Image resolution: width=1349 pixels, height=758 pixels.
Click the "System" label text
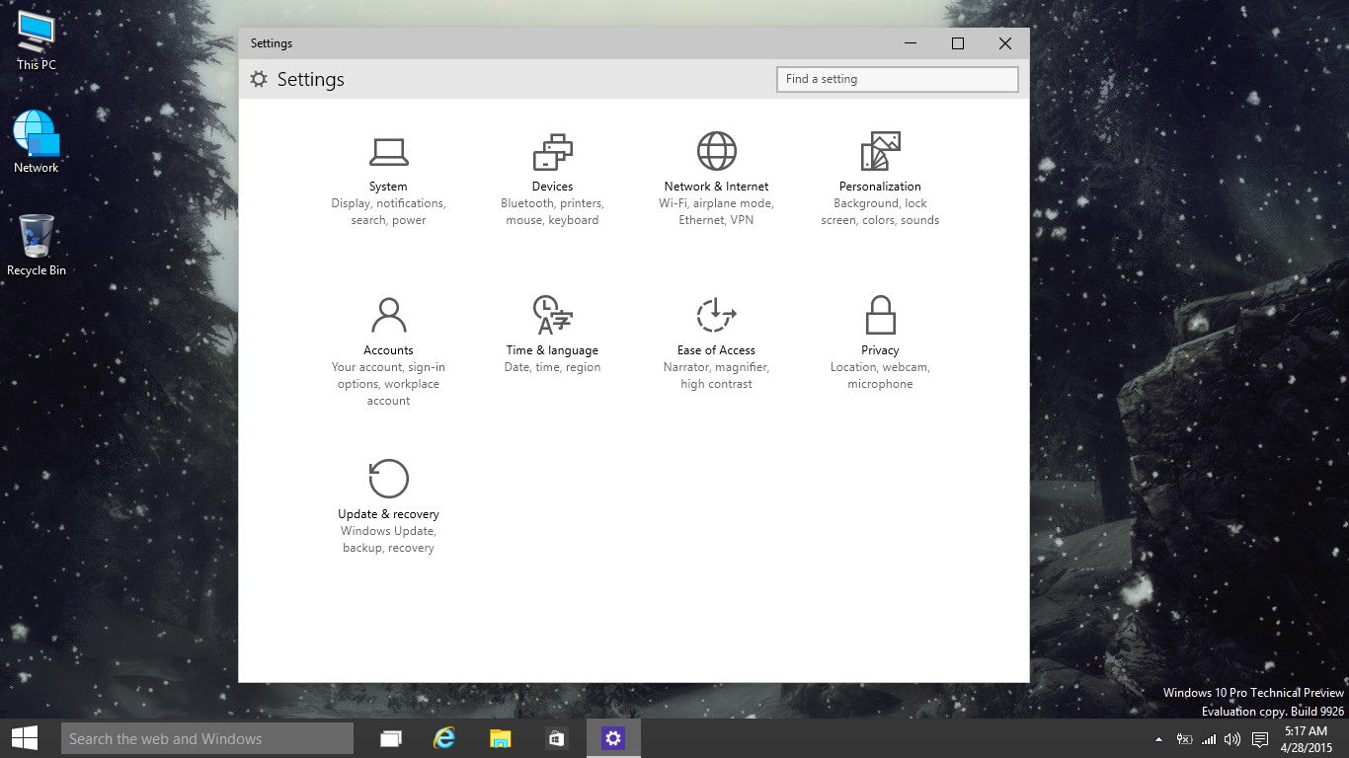coord(388,187)
